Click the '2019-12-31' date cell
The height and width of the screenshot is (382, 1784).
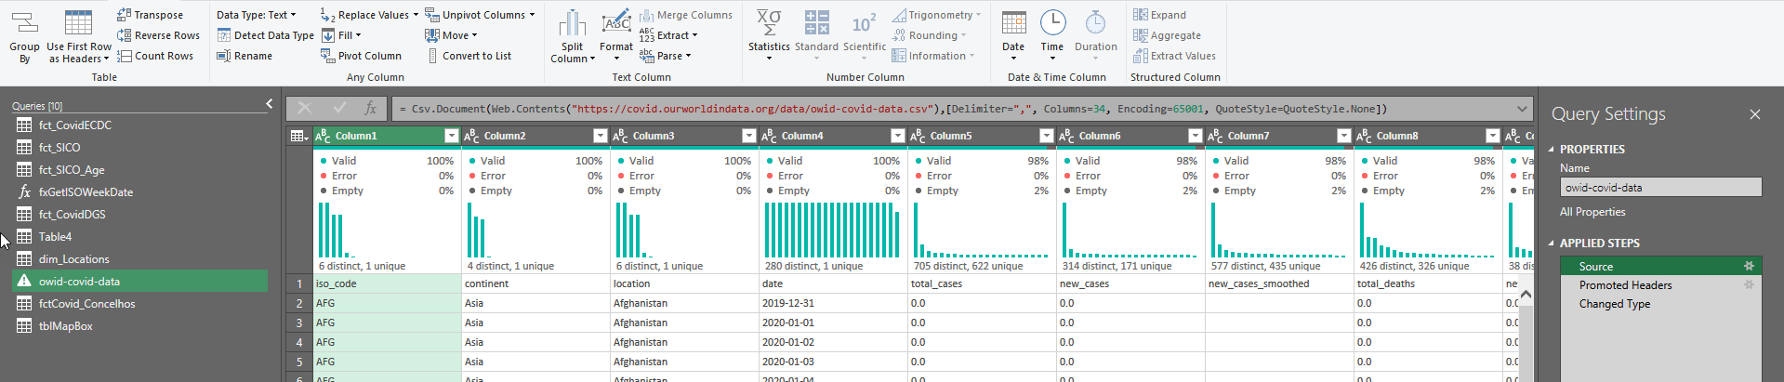click(833, 303)
